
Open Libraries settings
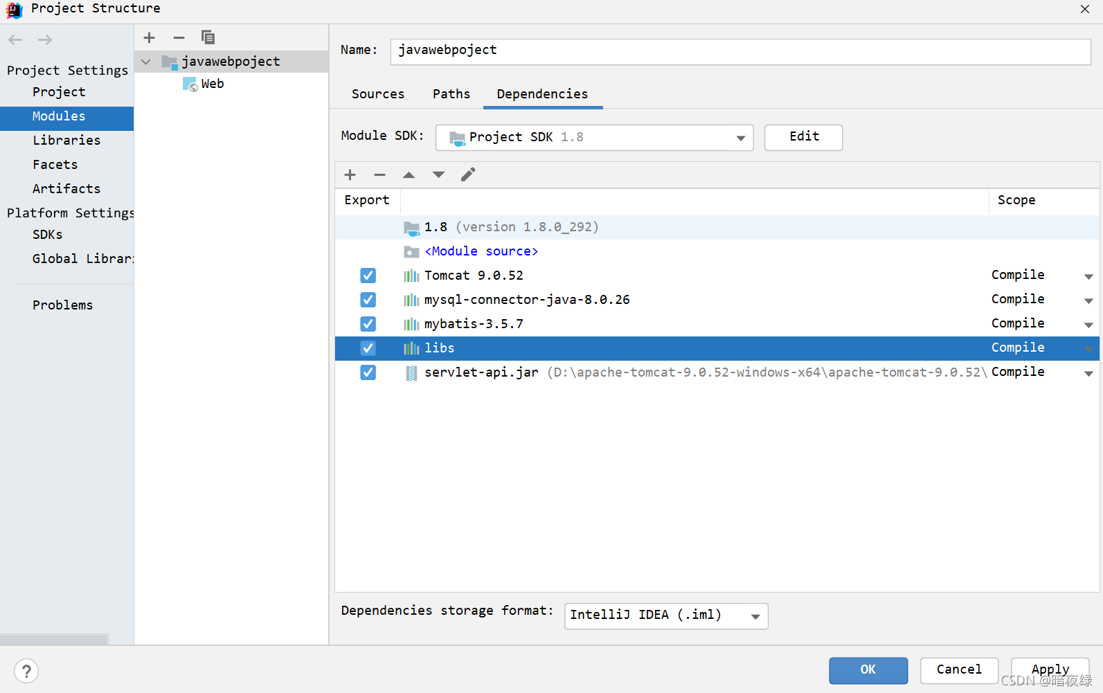pyautogui.click(x=66, y=141)
